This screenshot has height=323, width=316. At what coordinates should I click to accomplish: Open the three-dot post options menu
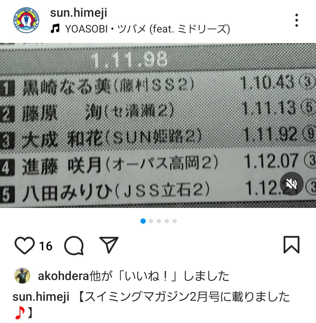(297, 20)
